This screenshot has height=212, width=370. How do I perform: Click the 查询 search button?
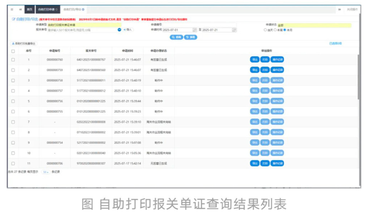[176, 36]
